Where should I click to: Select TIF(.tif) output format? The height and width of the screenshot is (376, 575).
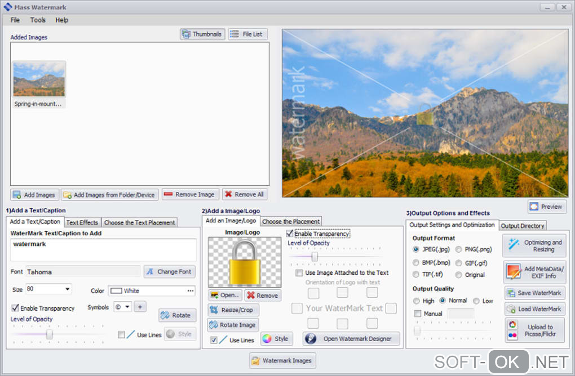tap(416, 274)
